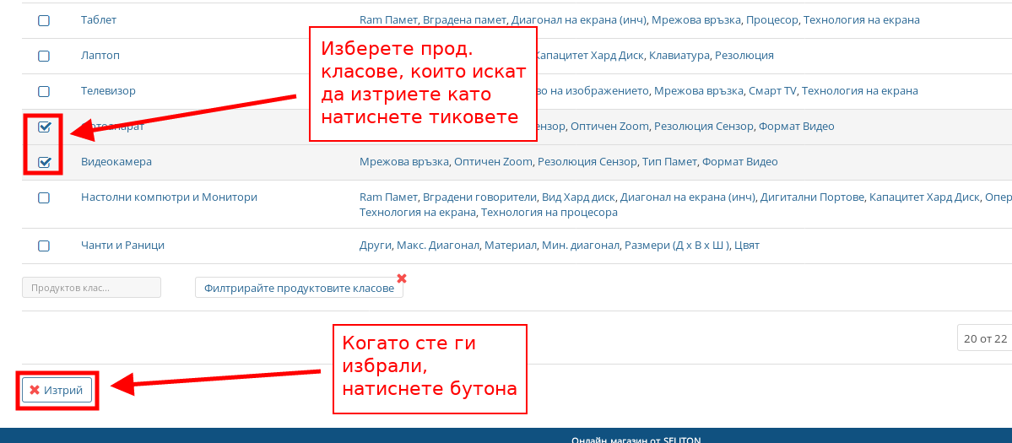Image resolution: width=1012 pixels, height=443 pixels.
Task: Click the Смарт TV attribute link
Action: click(x=771, y=90)
